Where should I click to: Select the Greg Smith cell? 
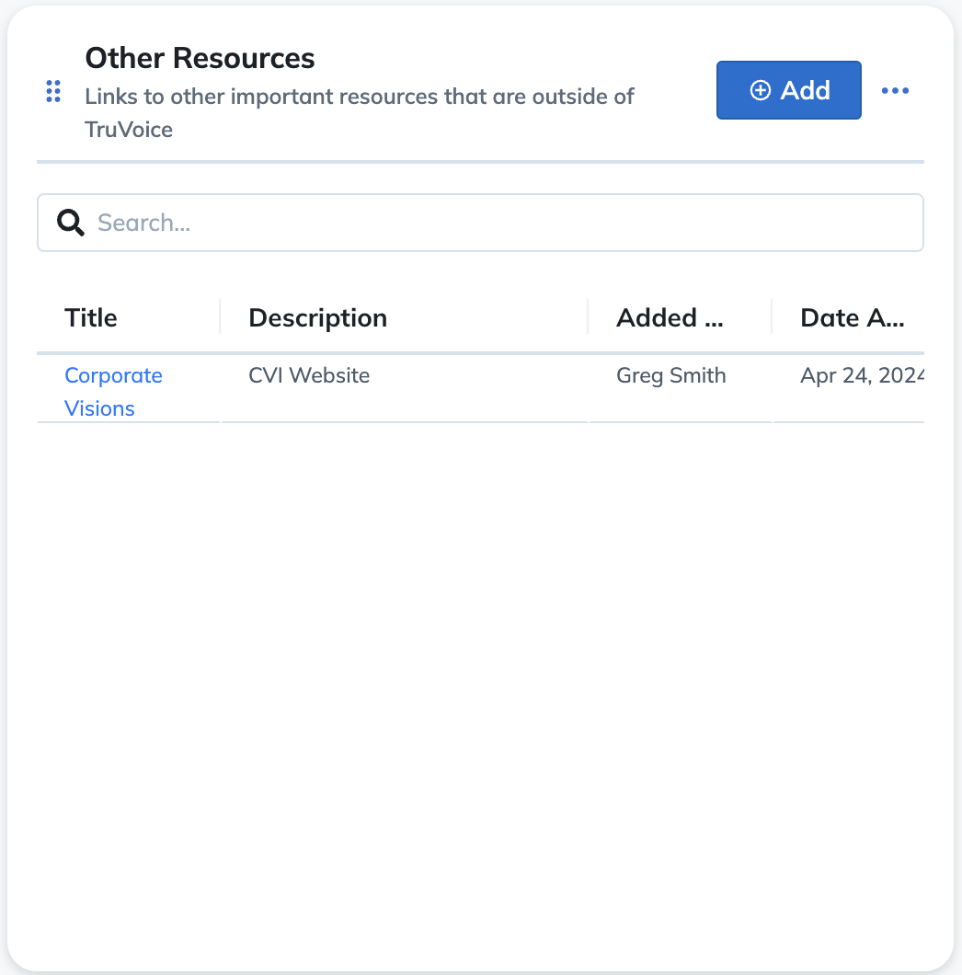[x=671, y=375]
